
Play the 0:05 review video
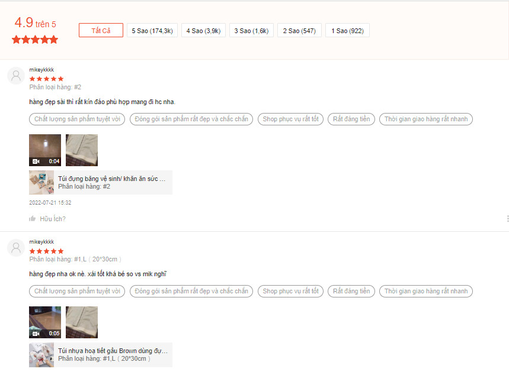(x=45, y=322)
